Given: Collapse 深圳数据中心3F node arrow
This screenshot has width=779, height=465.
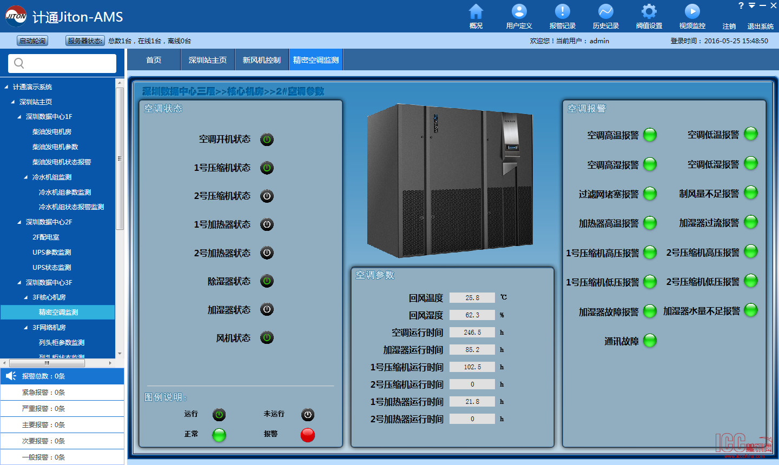Looking at the screenshot, I should (x=19, y=283).
